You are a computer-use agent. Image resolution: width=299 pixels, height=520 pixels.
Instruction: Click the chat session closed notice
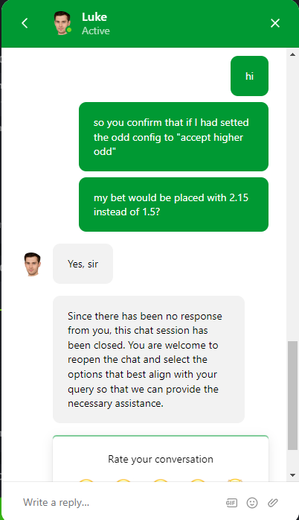[x=149, y=360]
